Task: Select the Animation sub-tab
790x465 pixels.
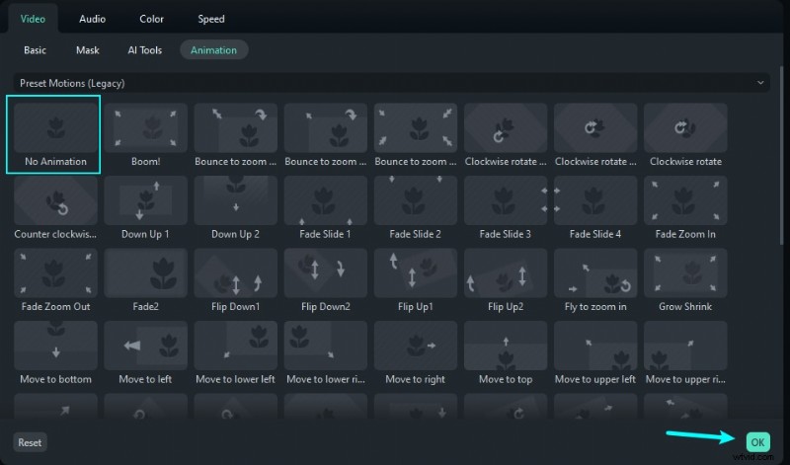Action: click(213, 50)
